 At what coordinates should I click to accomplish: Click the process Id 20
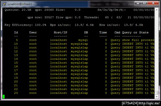(x=16, y=82)
